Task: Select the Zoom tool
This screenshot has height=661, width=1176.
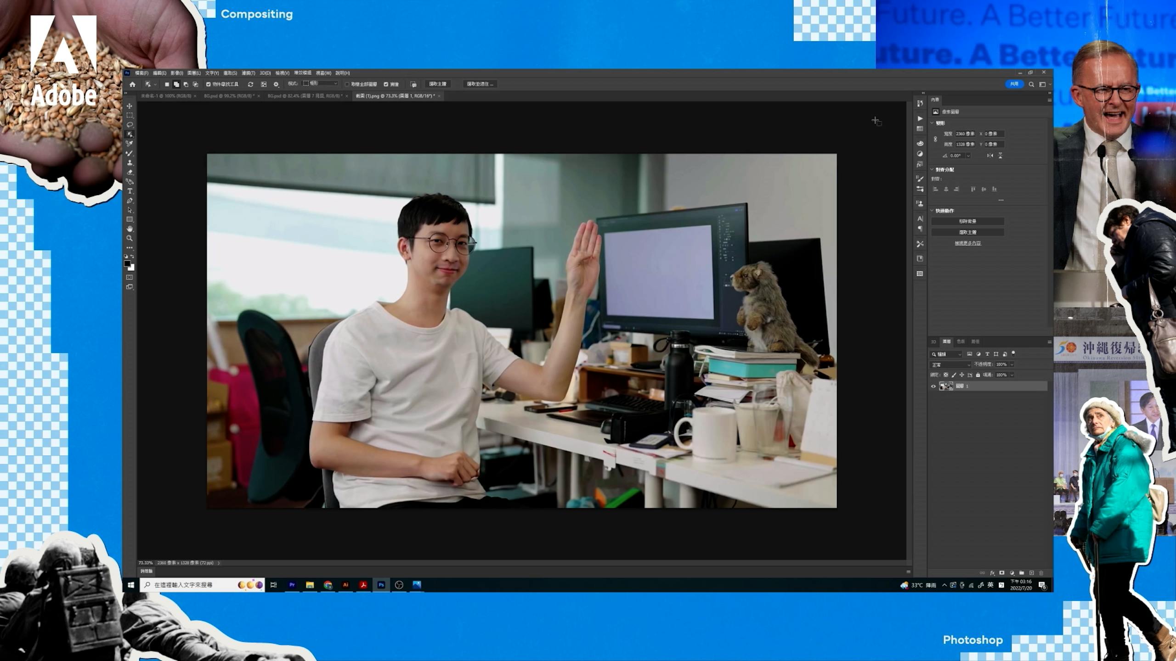Action: [130, 238]
